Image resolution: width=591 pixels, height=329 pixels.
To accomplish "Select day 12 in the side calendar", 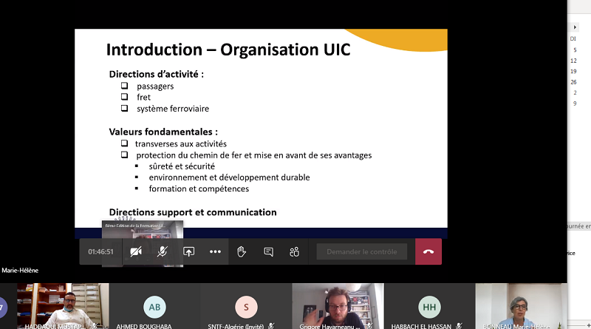I will (x=574, y=61).
